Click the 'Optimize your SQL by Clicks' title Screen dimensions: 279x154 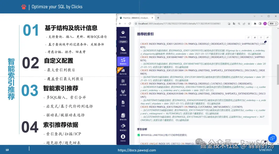tap(57, 7)
